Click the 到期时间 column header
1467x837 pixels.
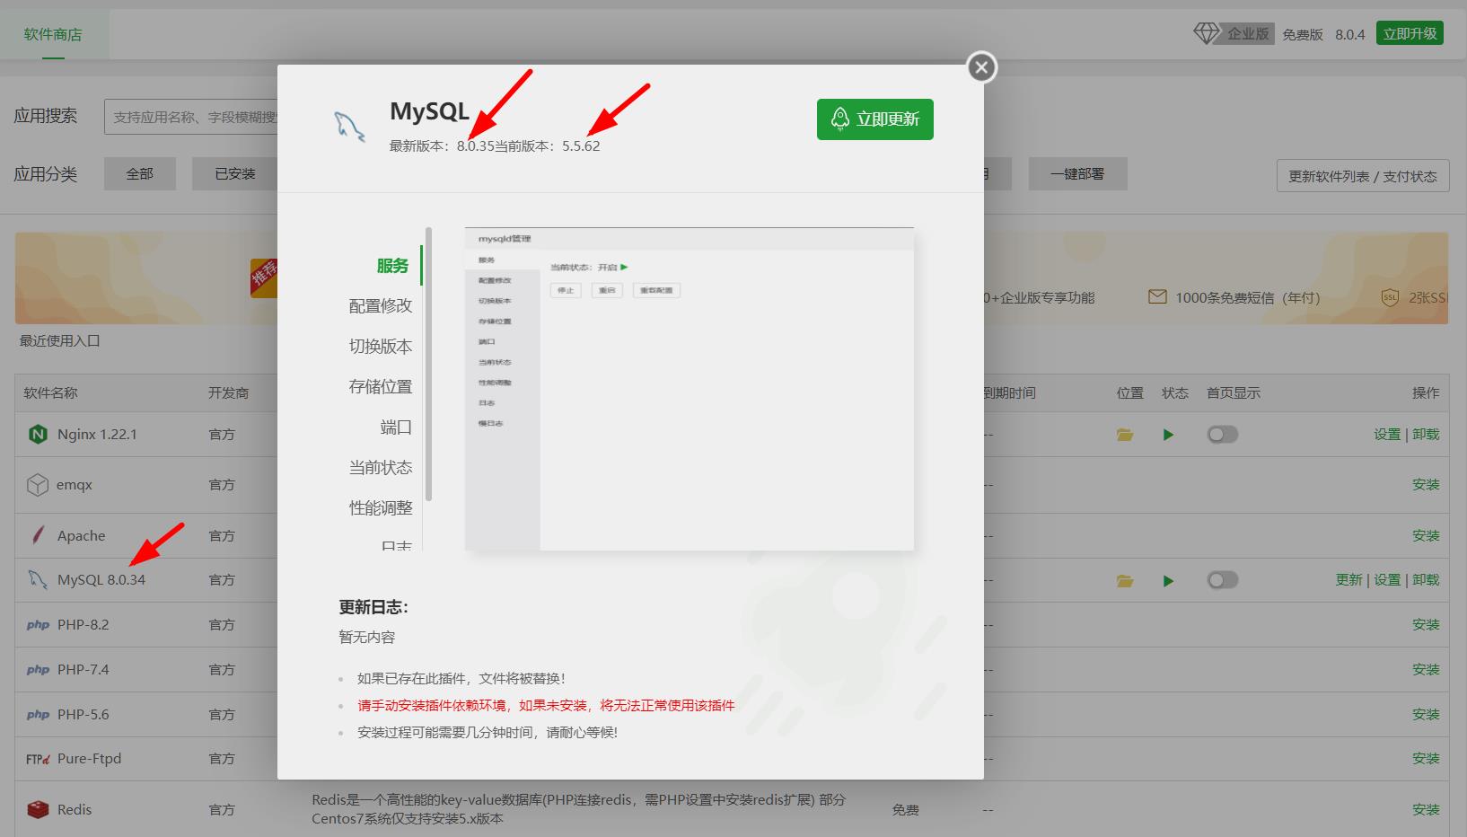(1009, 393)
